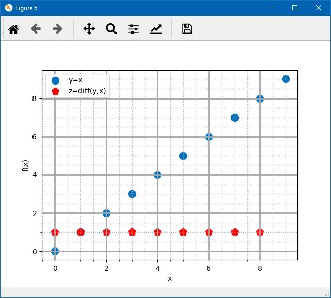Click the blue data point at x=2

click(x=106, y=213)
